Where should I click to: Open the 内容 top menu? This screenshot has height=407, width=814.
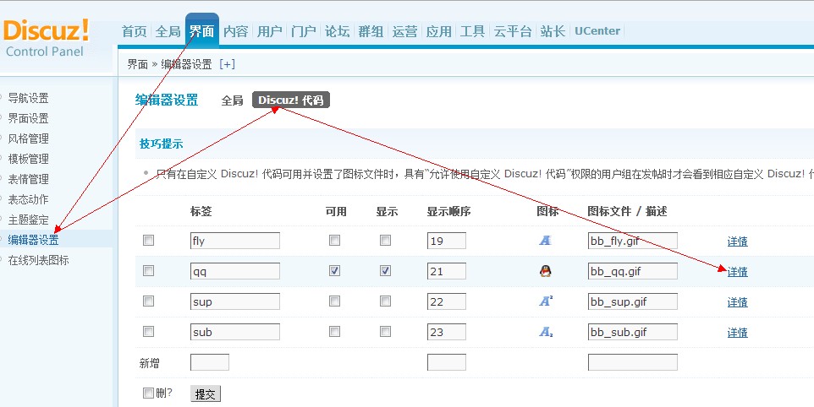click(236, 31)
